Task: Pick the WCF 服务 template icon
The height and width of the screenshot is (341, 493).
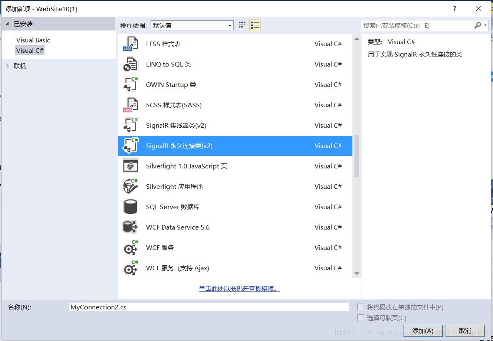Action: click(x=131, y=248)
